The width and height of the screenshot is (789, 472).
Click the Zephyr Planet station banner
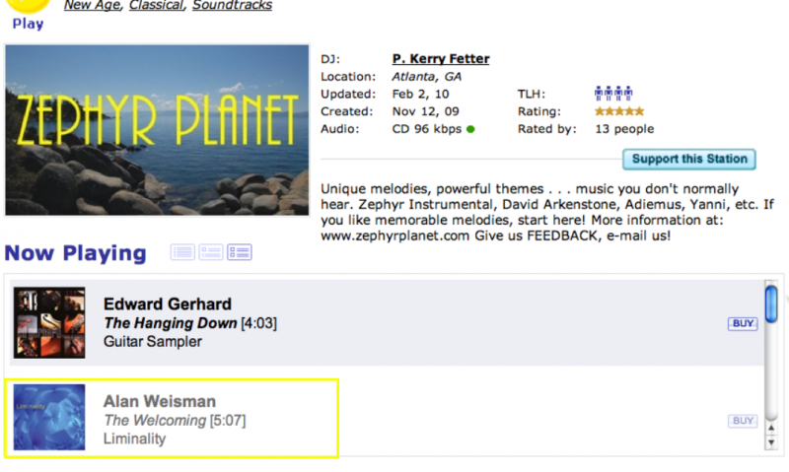158,129
